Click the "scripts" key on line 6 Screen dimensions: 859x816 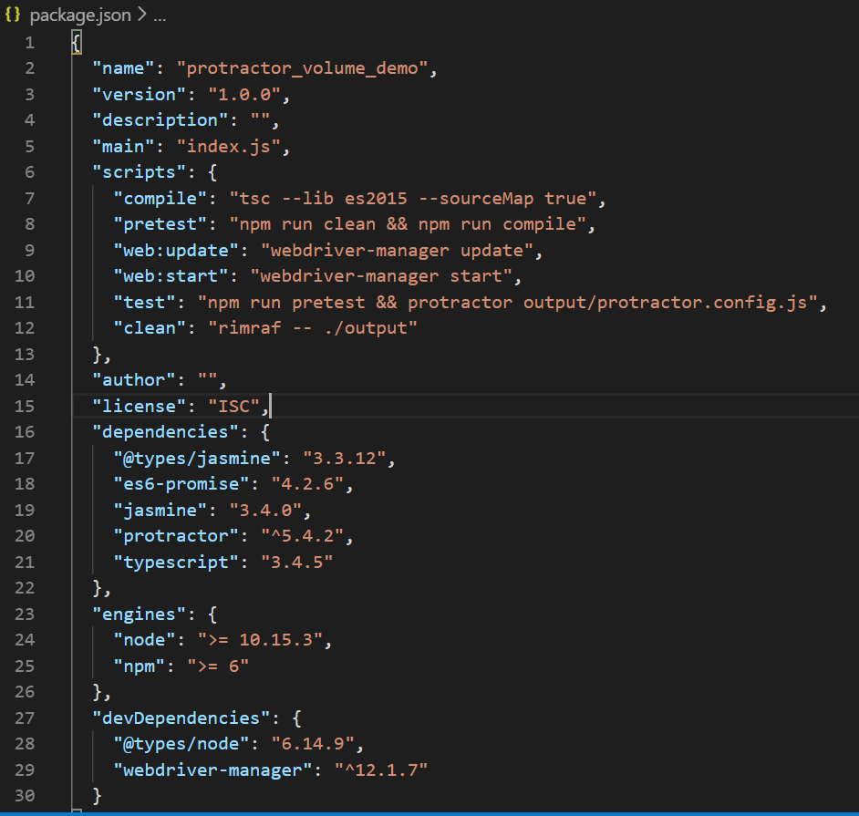[x=134, y=171]
